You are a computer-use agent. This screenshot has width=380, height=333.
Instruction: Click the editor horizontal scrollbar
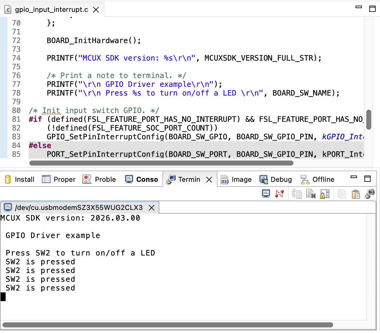pyautogui.click(x=161, y=163)
